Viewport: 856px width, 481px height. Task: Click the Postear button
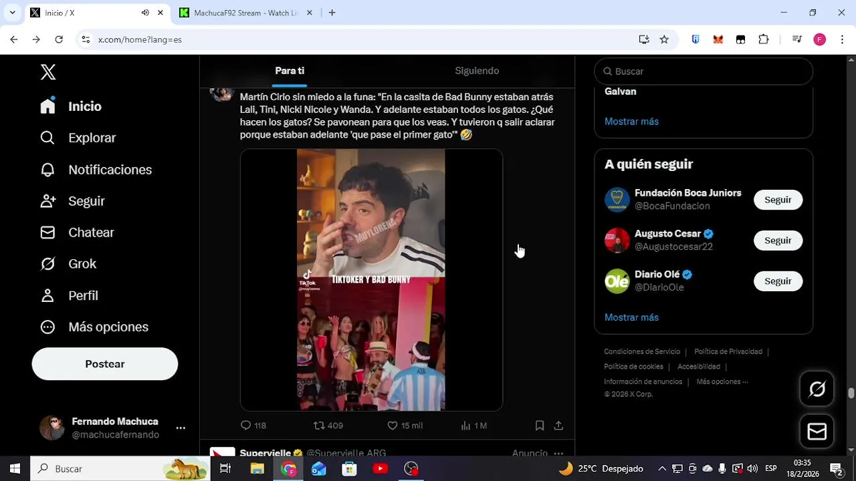(x=105, y=364)
